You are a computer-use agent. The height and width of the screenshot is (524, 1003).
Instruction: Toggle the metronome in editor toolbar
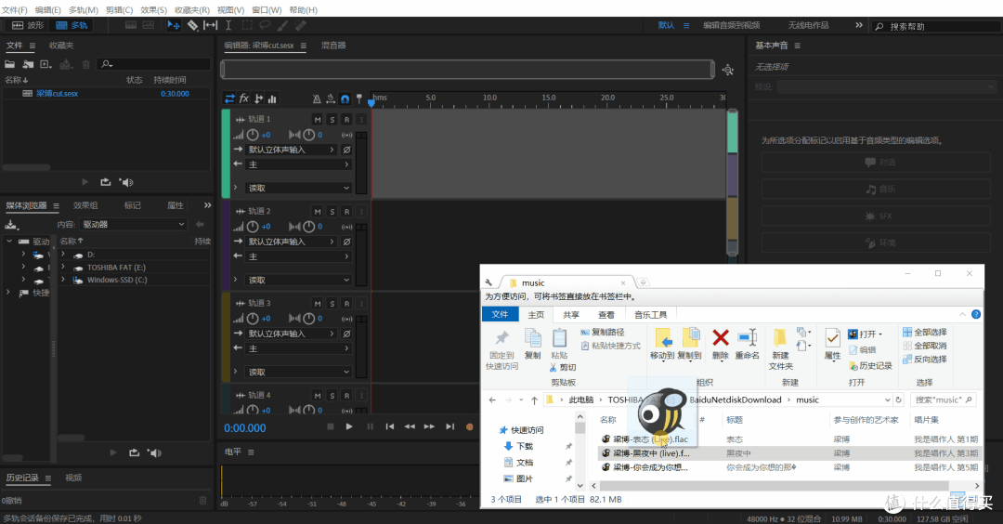point(317,98)
